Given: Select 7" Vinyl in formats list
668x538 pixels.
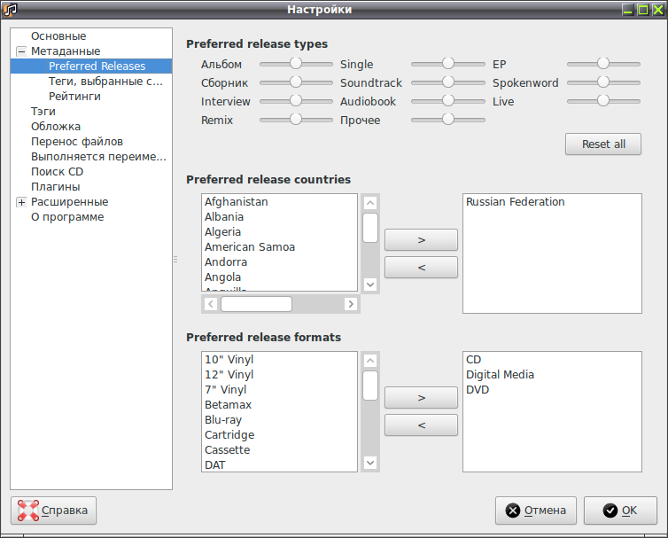Looking at the screenshot, I should (x=279, y=390).
